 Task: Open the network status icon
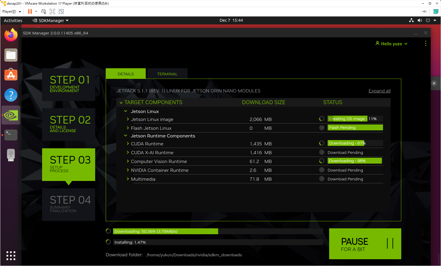[411, 20]
